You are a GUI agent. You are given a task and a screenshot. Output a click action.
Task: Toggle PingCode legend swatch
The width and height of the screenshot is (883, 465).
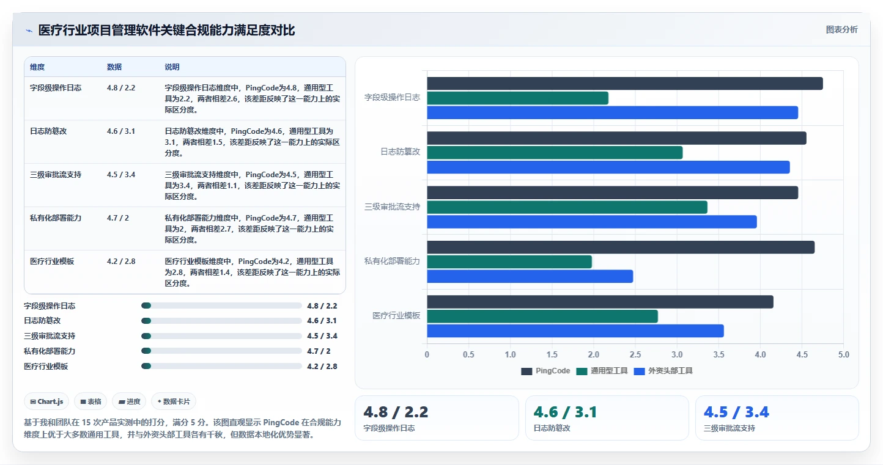526,371
